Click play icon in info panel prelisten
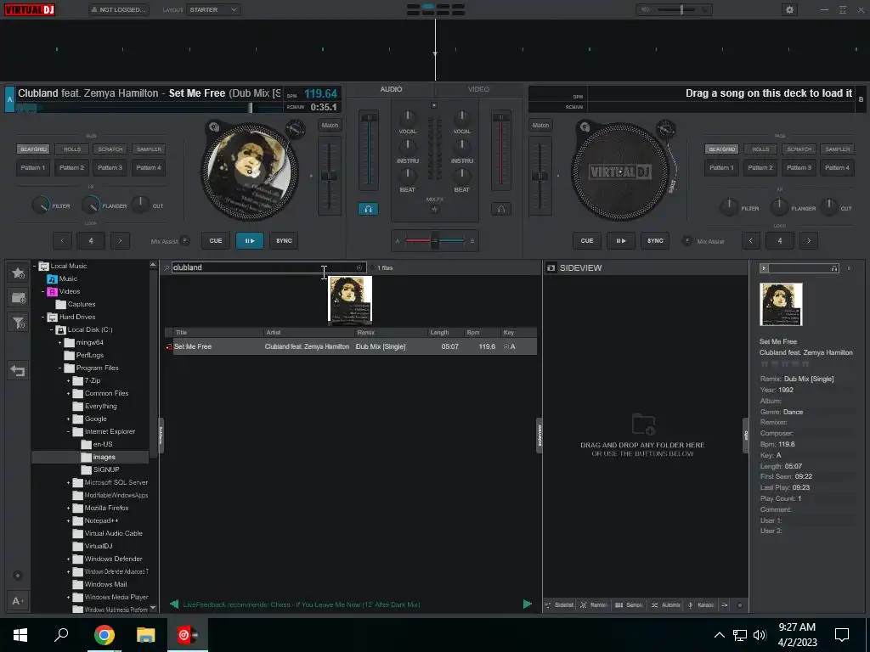870x652 pixels. pyautogui.click(x=764, y=268)
